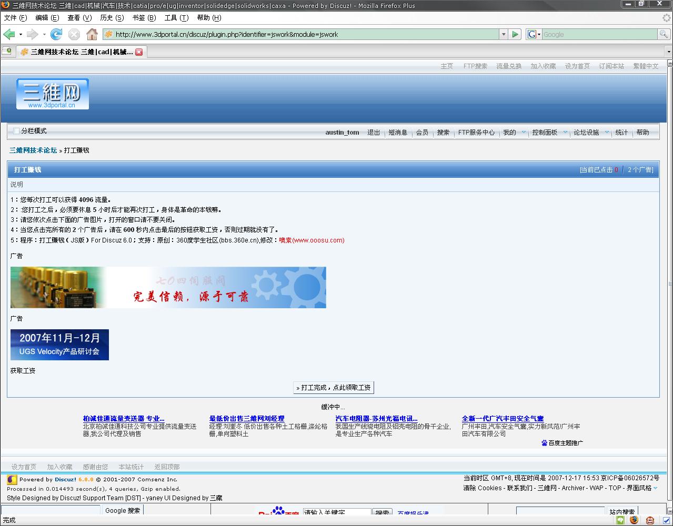Screen dimensions: 673x526
Task: Click the site favicon in address bar
Action: (x=108, y=34)
